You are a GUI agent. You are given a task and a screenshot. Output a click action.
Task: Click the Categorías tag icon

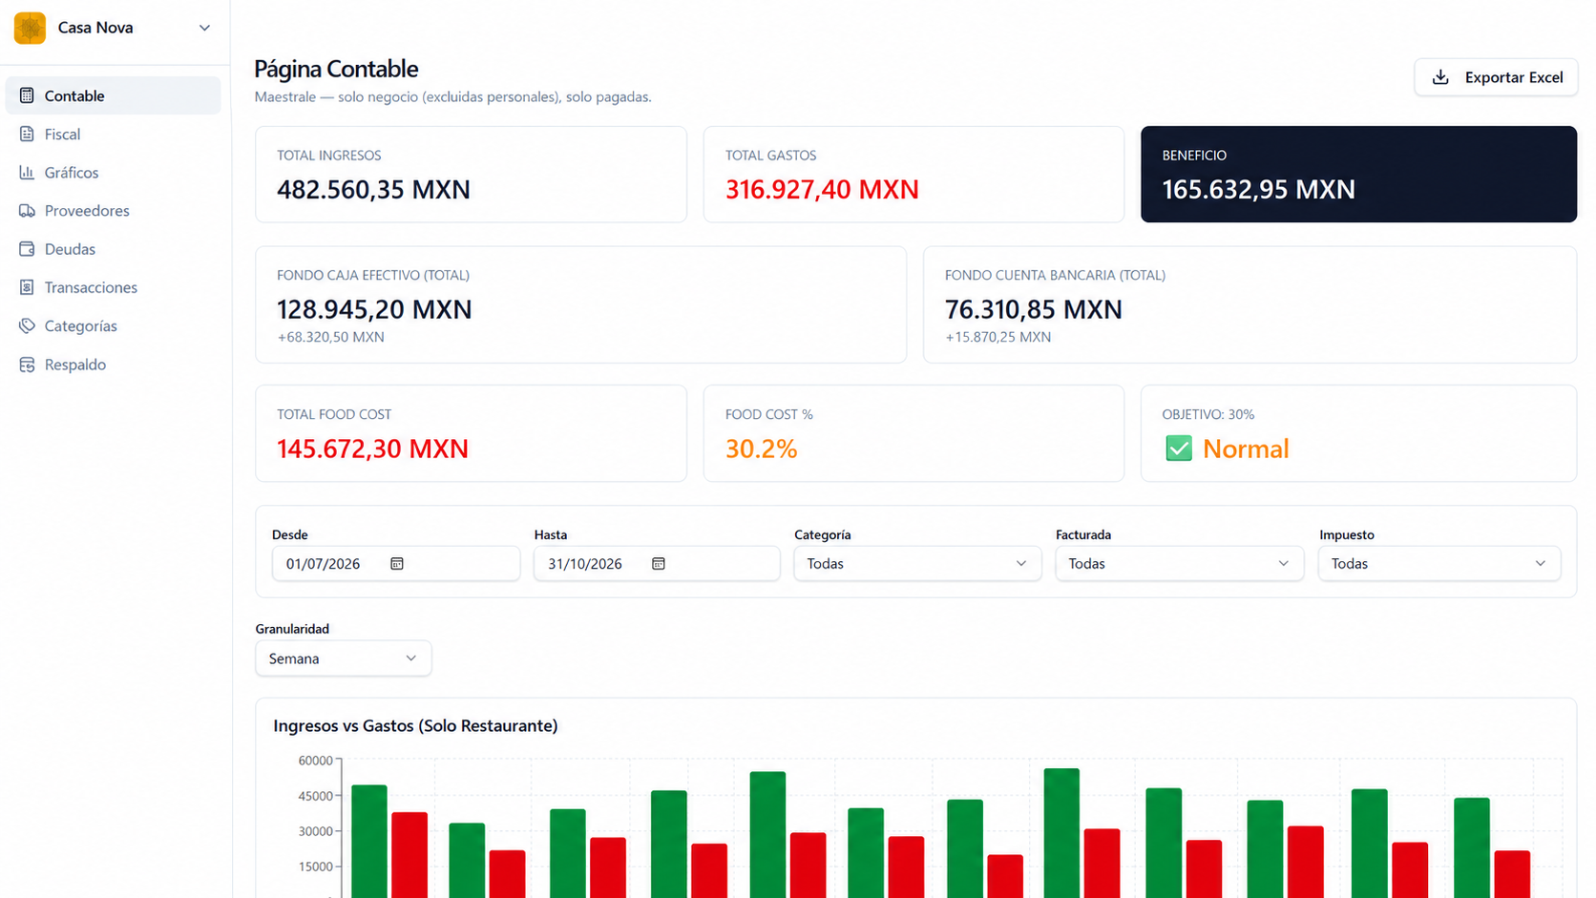(27, 326)
